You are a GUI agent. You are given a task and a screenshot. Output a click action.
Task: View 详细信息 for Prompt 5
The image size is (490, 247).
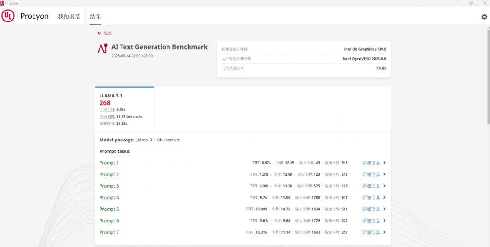click(x=371, y=209)
